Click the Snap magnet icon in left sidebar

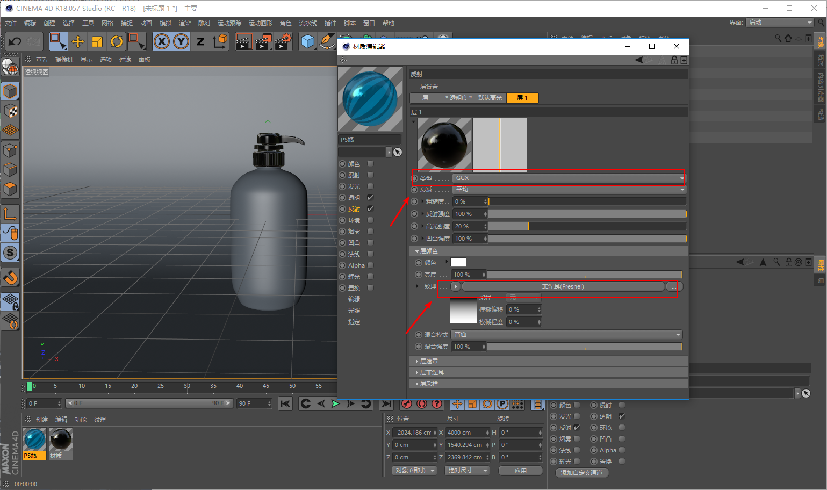tap(10, 277)
